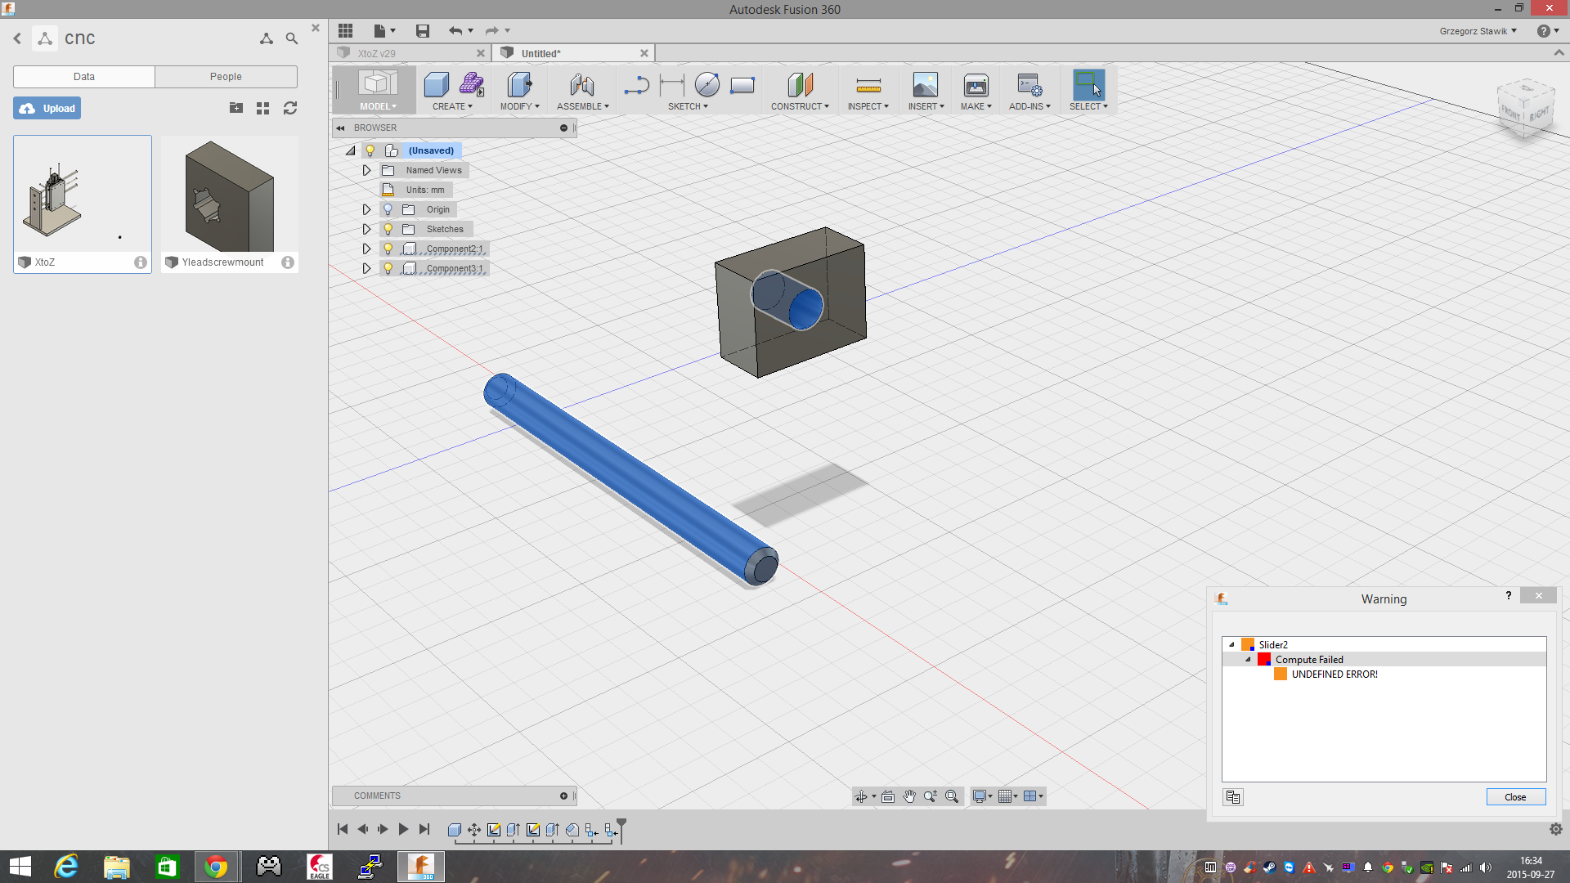This screenshot has height=883, width=1570.
Task: Expand the Named Views tree node
Action: [x=366, y=170]
